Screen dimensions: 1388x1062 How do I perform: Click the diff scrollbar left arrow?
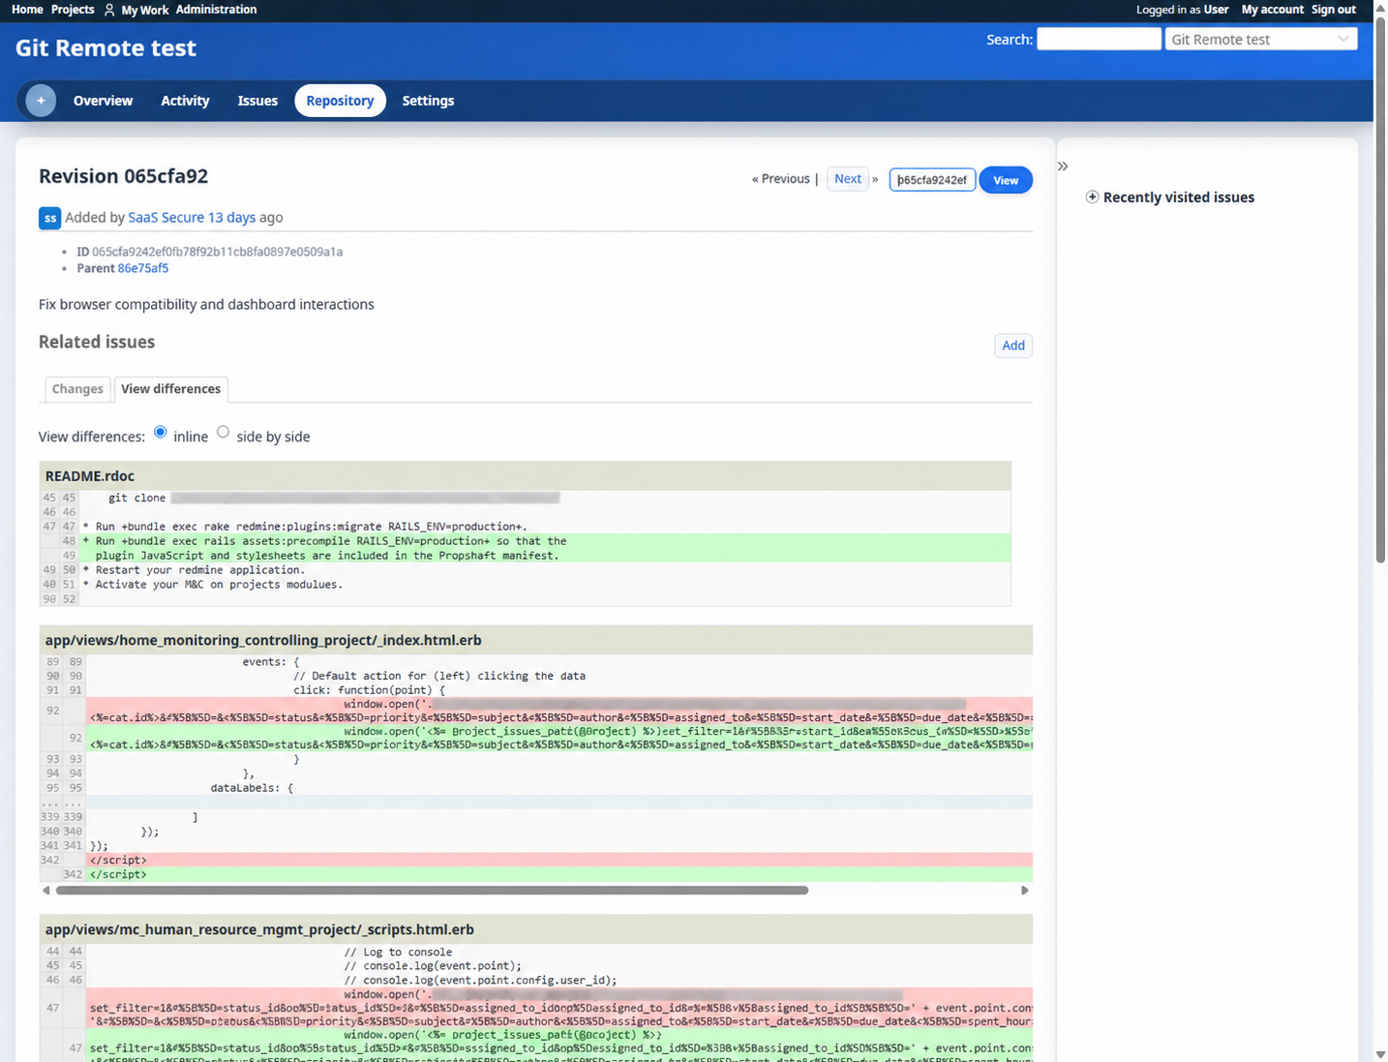coord(45,891)
